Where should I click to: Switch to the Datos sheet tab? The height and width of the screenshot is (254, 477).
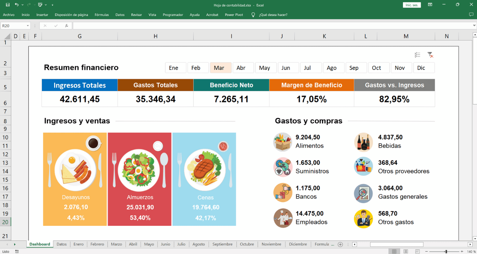61,244
